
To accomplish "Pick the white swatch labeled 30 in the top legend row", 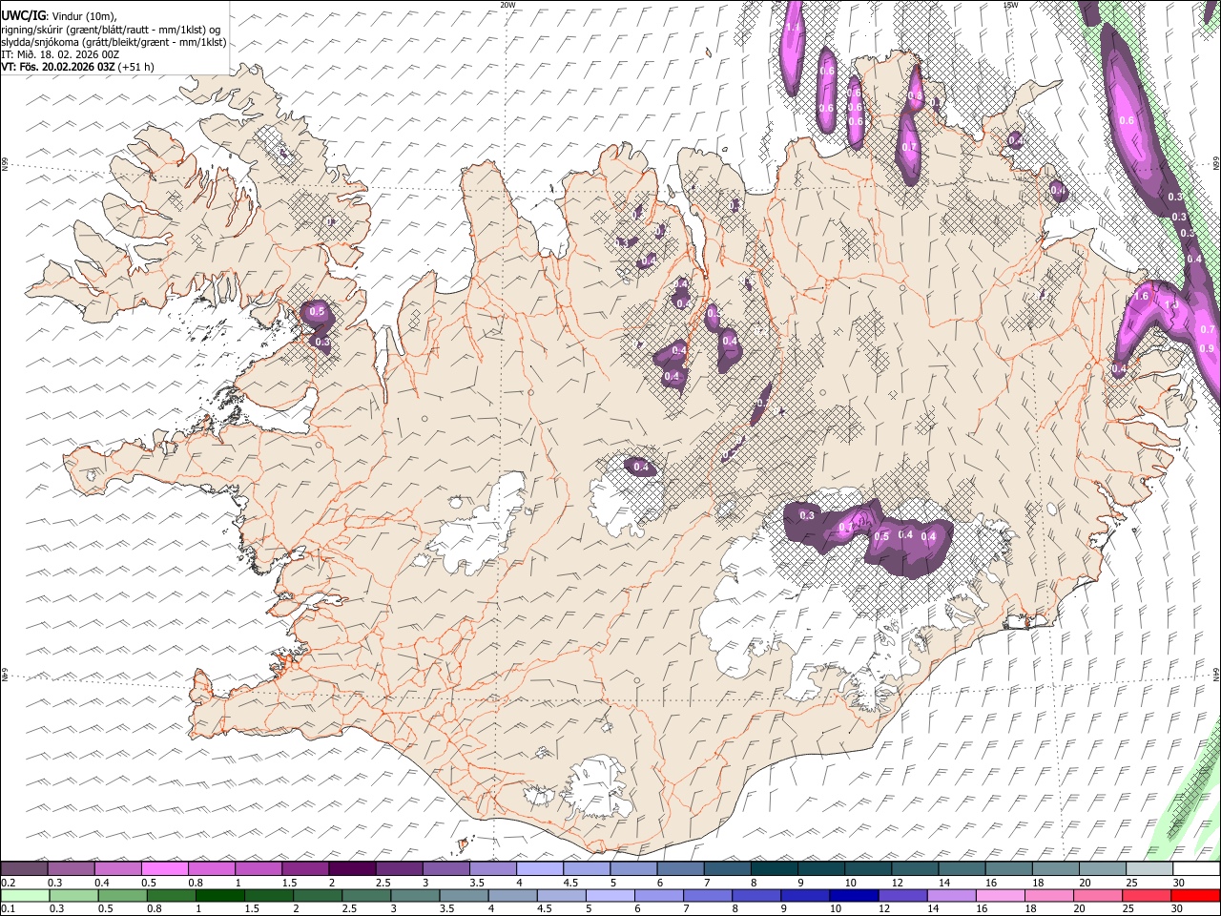I will (1196, 869).
